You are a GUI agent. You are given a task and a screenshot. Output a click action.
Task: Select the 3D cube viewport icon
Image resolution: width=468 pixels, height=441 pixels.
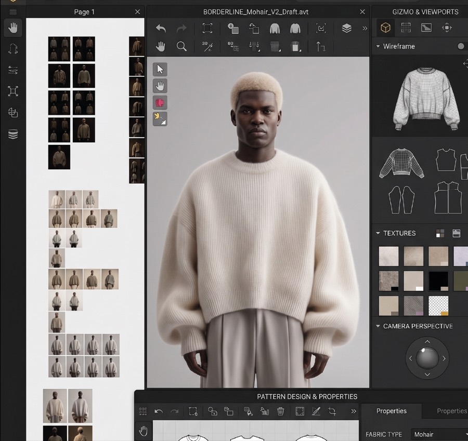point(385,28)
